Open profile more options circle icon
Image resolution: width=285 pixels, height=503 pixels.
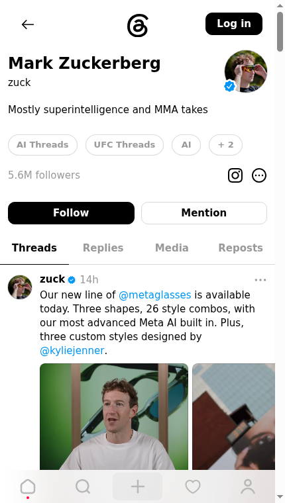259,175
